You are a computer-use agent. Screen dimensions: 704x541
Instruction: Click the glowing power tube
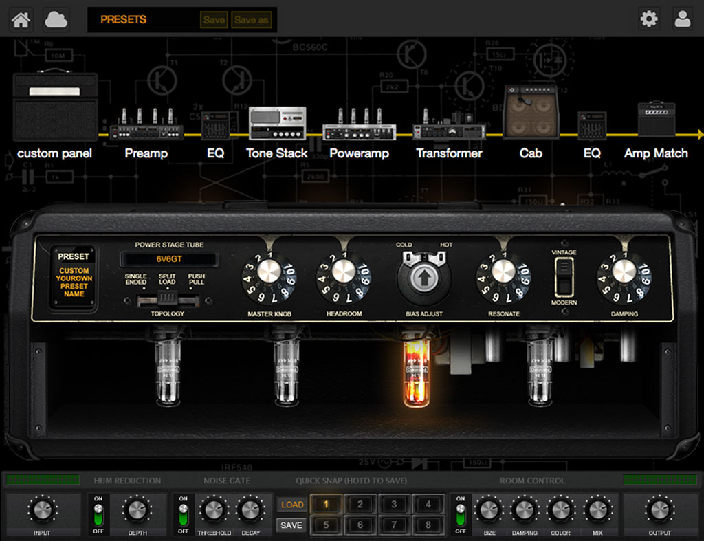[416, 373]
